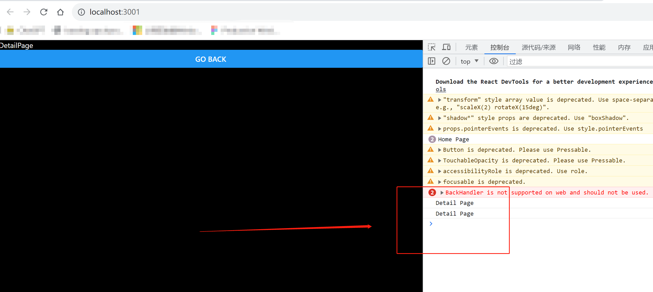The height and width of the screenshot is (292, 653).
Task: Toggle the device emulation mode icon
Action: tap(446, 47)
